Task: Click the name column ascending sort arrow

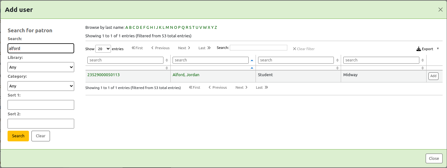Action: pyautogui.click(x=252, y=68)
